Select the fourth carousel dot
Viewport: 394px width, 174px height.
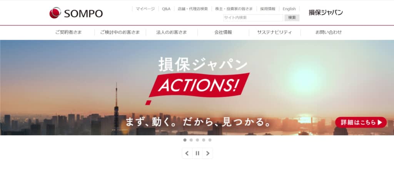(x=204, y=140)
